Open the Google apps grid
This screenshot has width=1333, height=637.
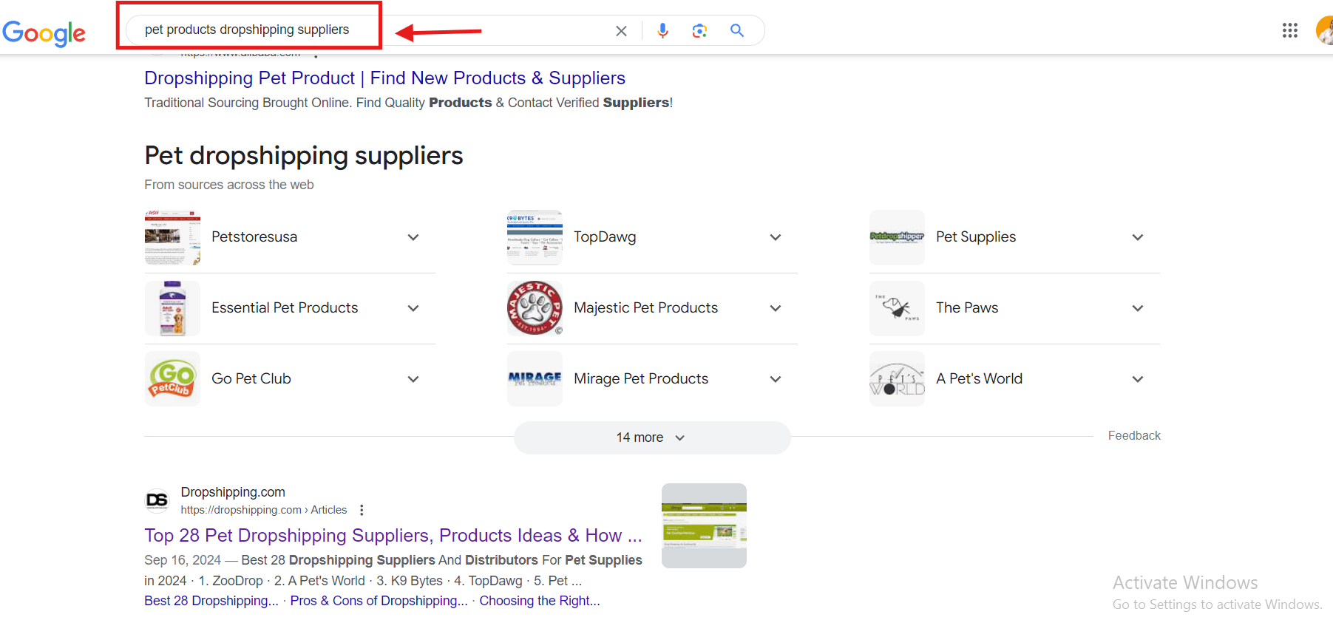1290,30
